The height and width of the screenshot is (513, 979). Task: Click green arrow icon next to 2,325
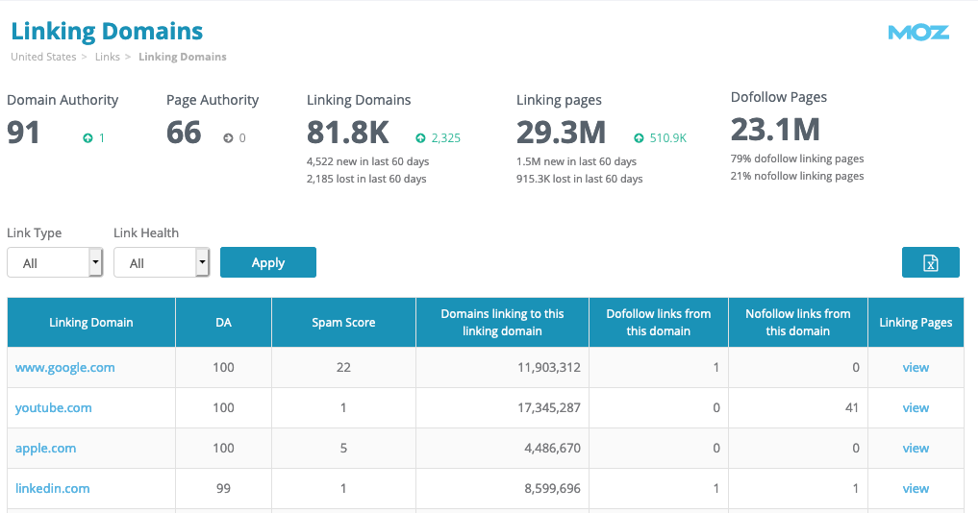click(421, 137)
